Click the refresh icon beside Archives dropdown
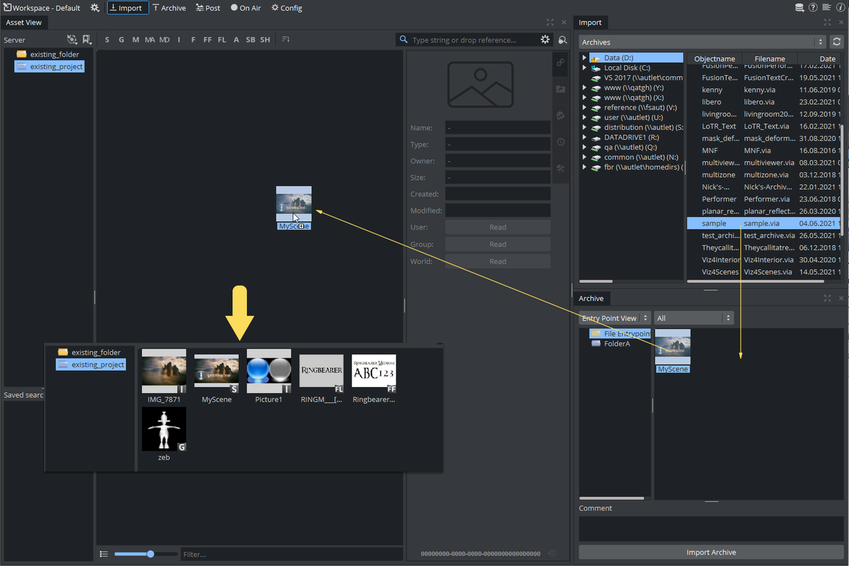 click(837, 42)
